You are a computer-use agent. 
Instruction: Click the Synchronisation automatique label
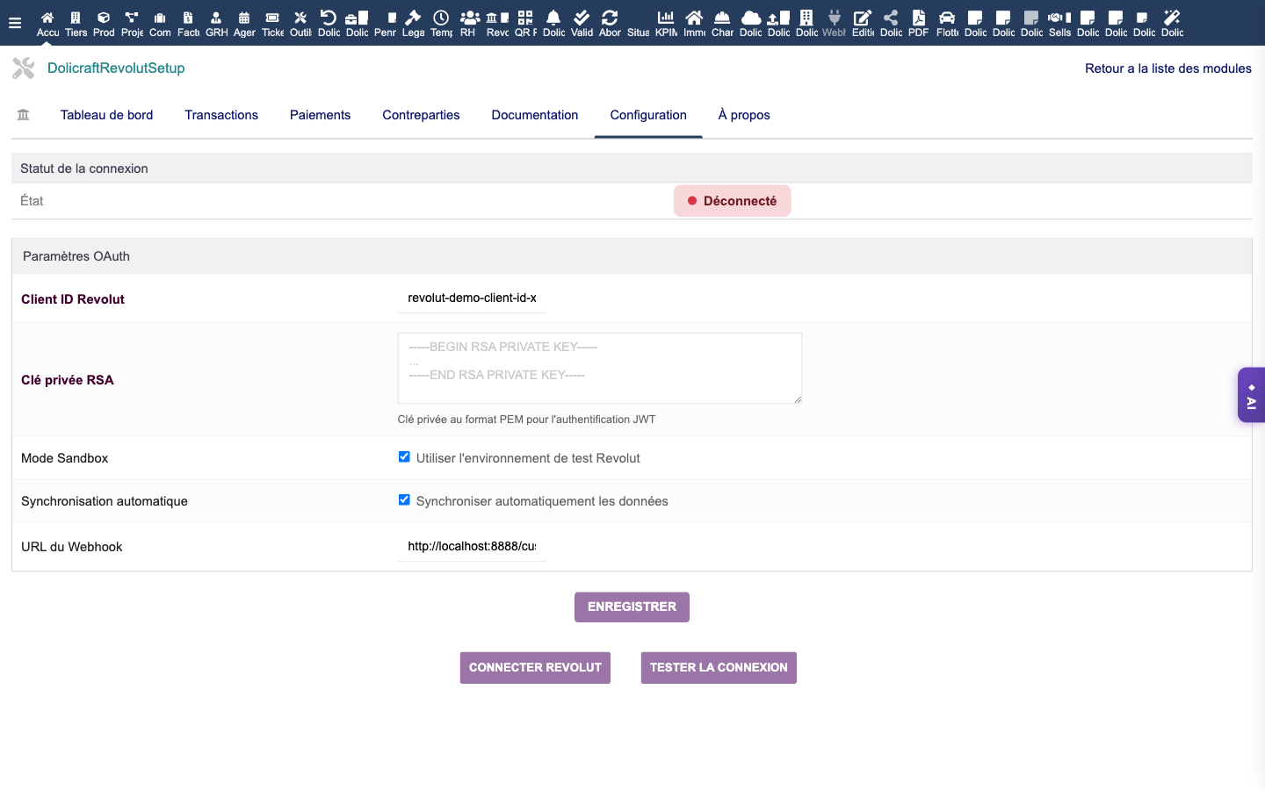105,501
